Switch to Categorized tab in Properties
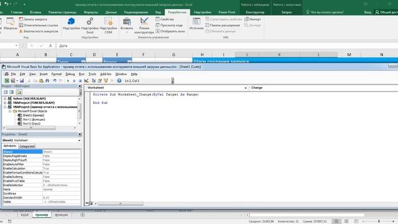 point(27,146)
